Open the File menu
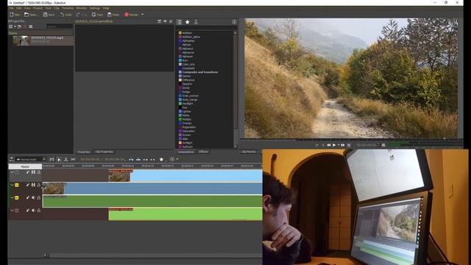 [11, 8]
